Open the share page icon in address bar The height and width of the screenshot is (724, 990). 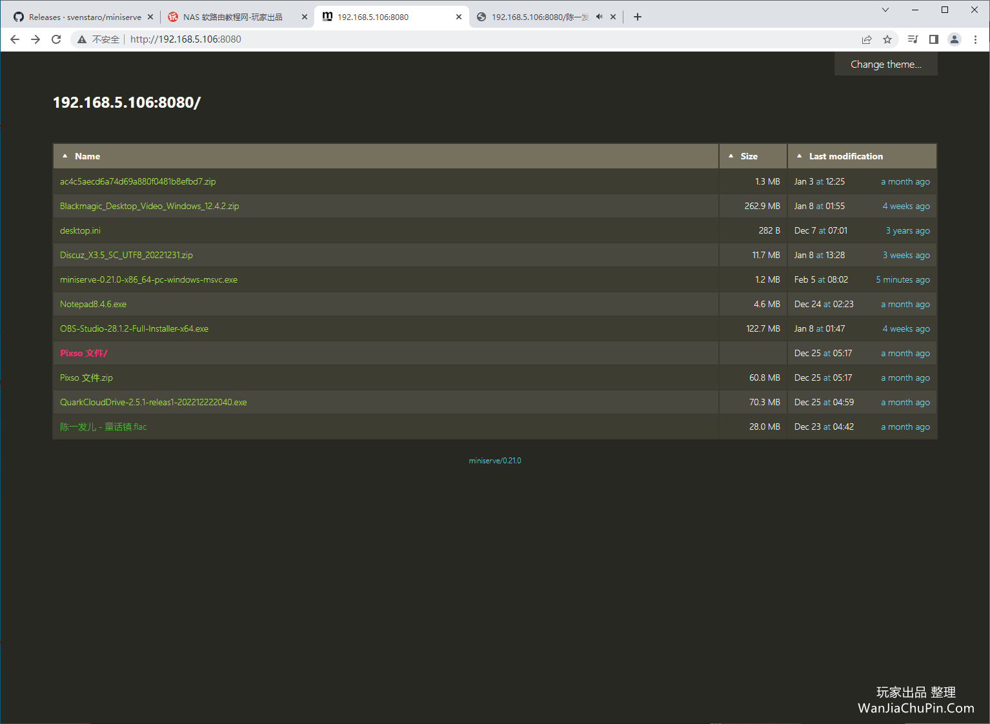click(867, 39)
